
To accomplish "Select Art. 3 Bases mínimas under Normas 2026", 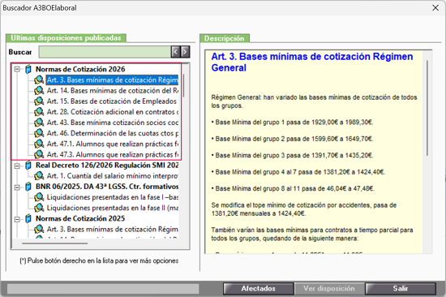I will click(x=113, y=80).
